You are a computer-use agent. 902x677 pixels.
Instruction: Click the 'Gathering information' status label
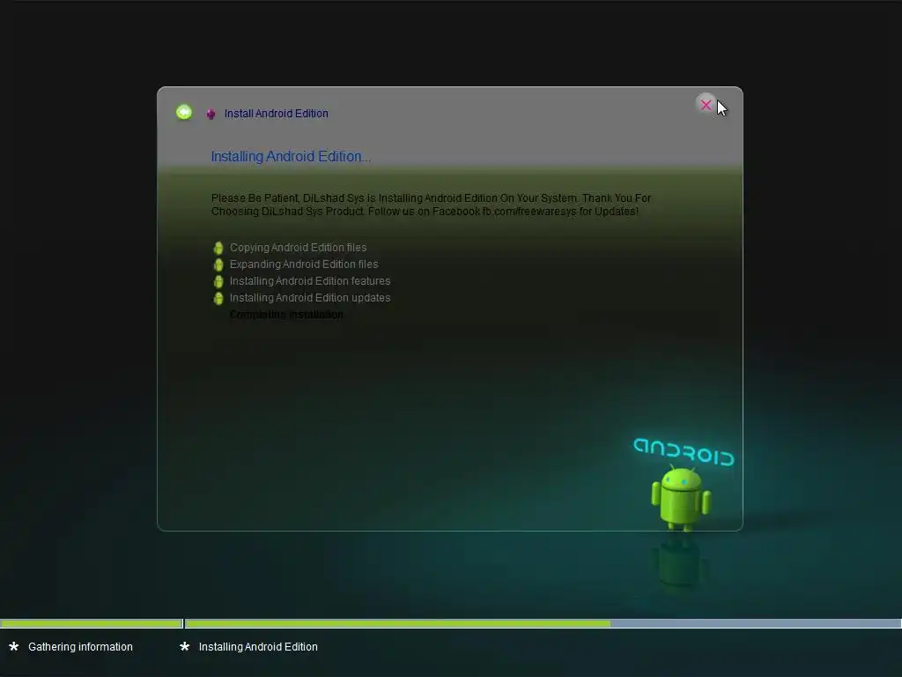[x=80, y=646]
